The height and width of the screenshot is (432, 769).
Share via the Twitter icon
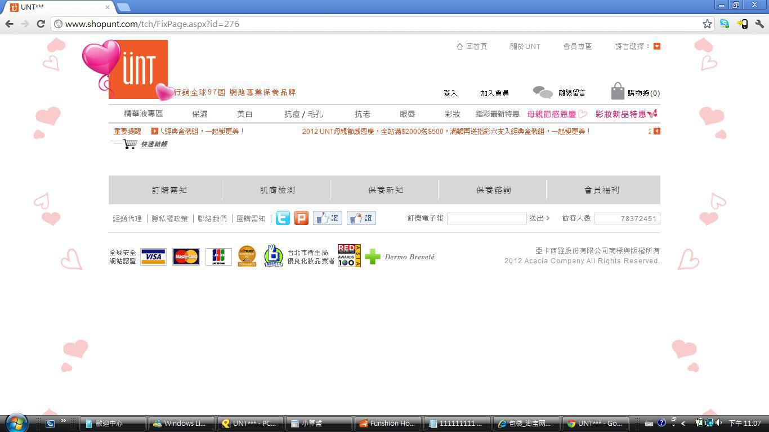coord(283,218)
